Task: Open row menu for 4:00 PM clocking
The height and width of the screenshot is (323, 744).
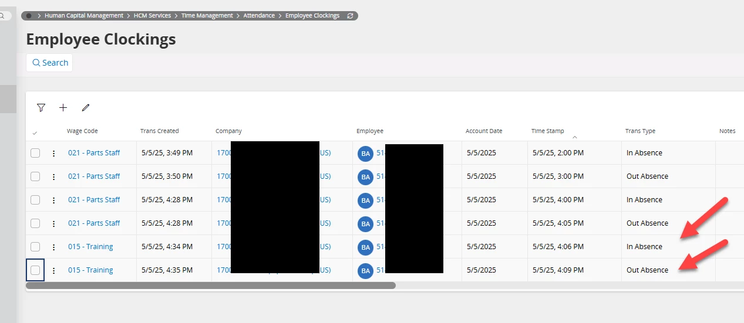Action: (53, 200)
